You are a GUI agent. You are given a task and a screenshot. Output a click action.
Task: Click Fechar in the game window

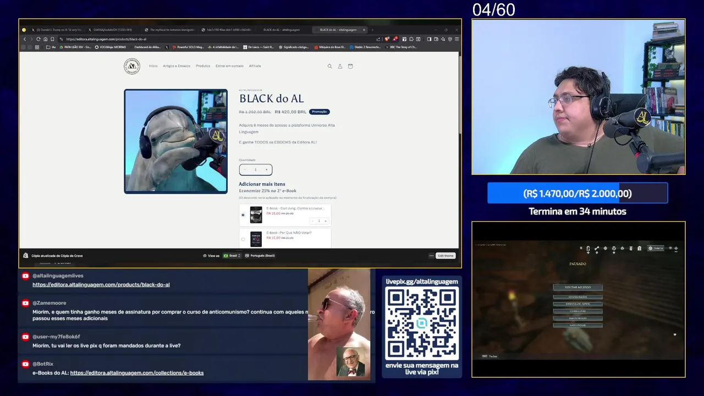[490, 356]
